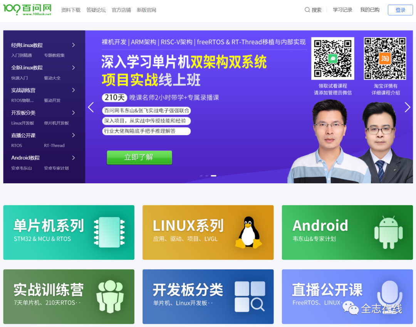Viewport: 416px width, 327px height.
Task: Open the 单片机系列 category card
Action: (69, 232)
